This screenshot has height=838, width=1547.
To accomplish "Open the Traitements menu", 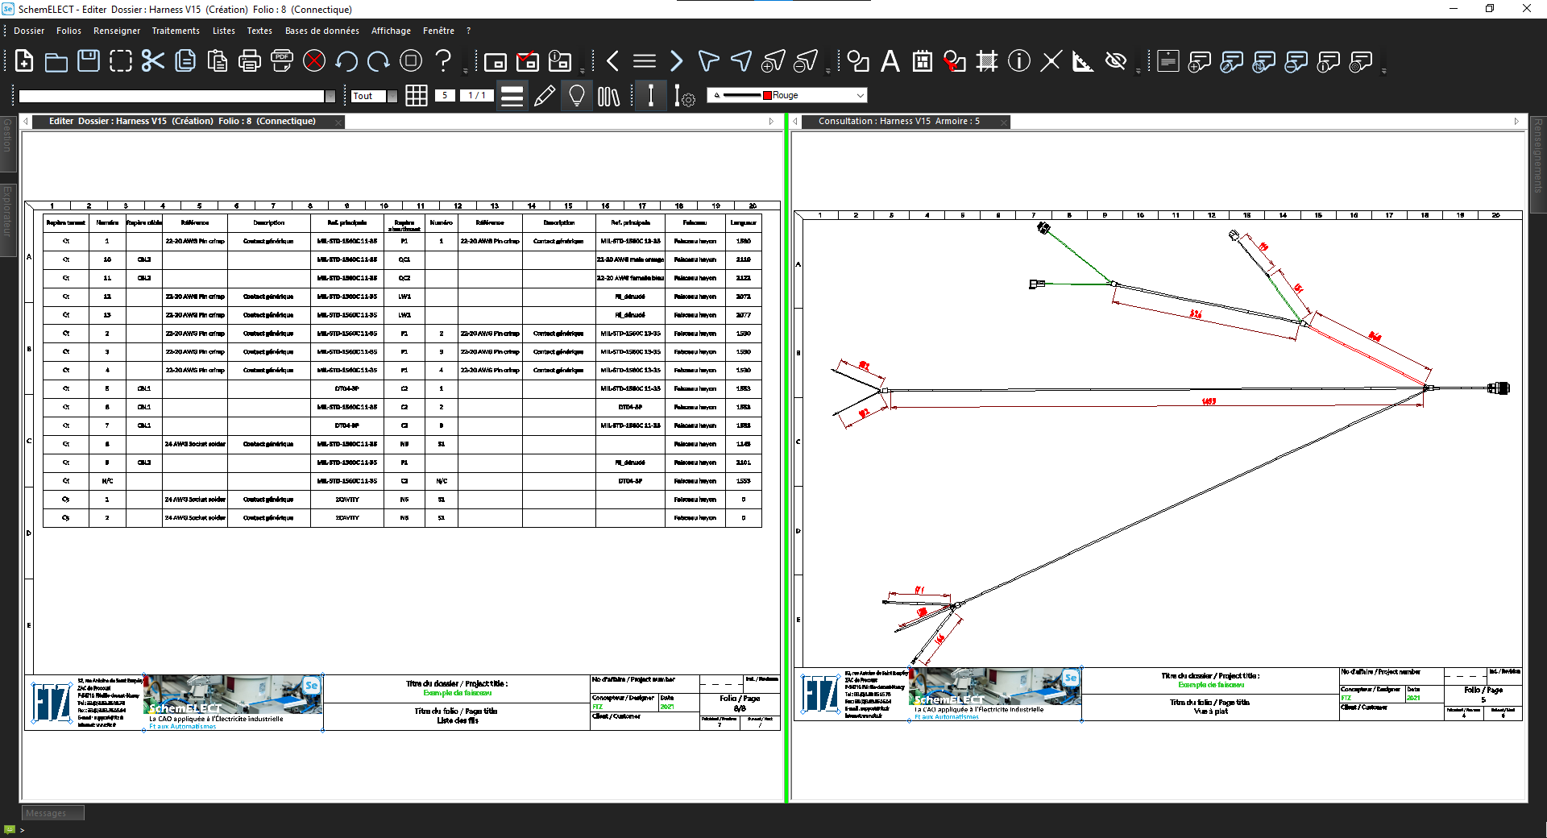I will [176, 31].
